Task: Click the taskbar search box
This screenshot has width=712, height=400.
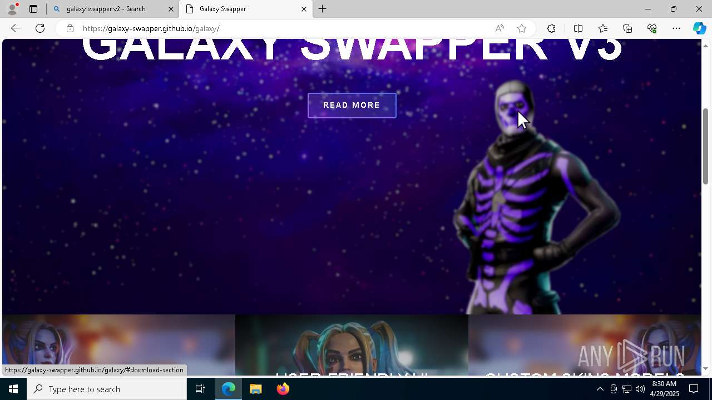Action: pyautogui.click(x=107, y=389)
